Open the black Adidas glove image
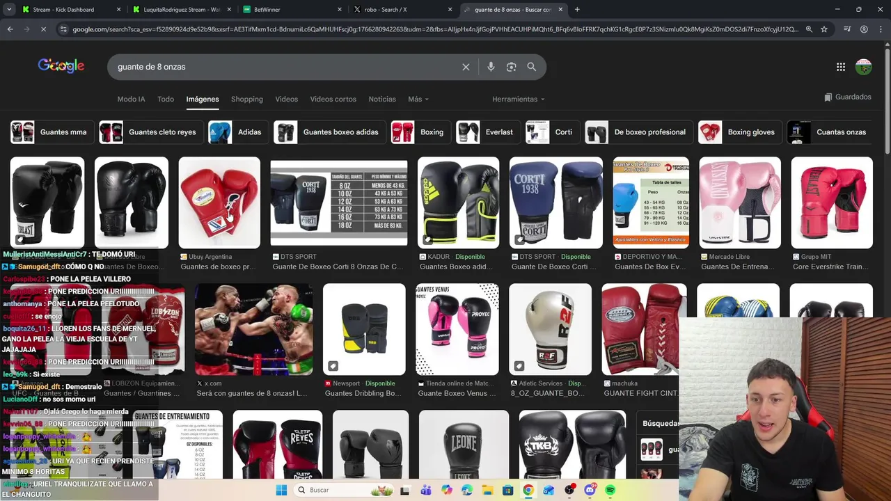Image resolution: width=891 pixels, height=501 pixels. [458, 202]
